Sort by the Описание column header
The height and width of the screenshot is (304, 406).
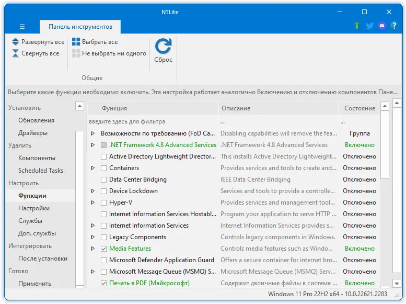click(279, 108)
